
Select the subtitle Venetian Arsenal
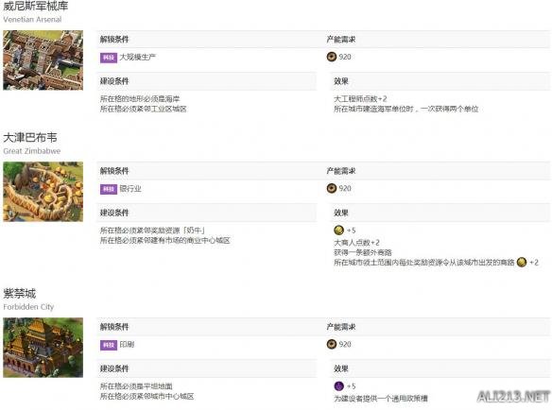point(32,19)
